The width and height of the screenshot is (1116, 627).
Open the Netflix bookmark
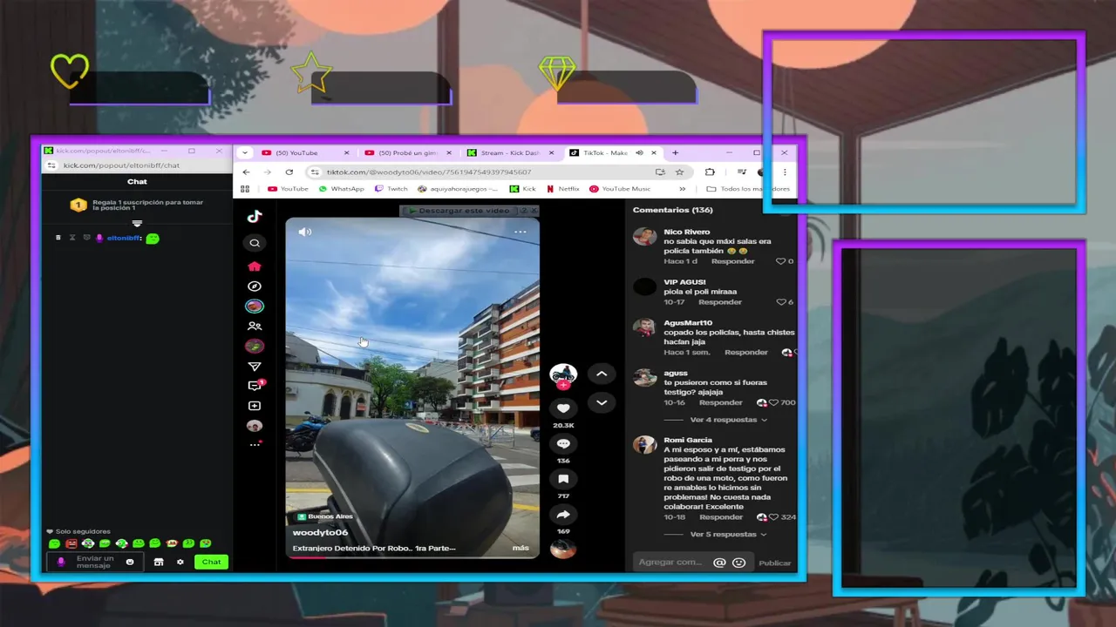click(562, 189)
